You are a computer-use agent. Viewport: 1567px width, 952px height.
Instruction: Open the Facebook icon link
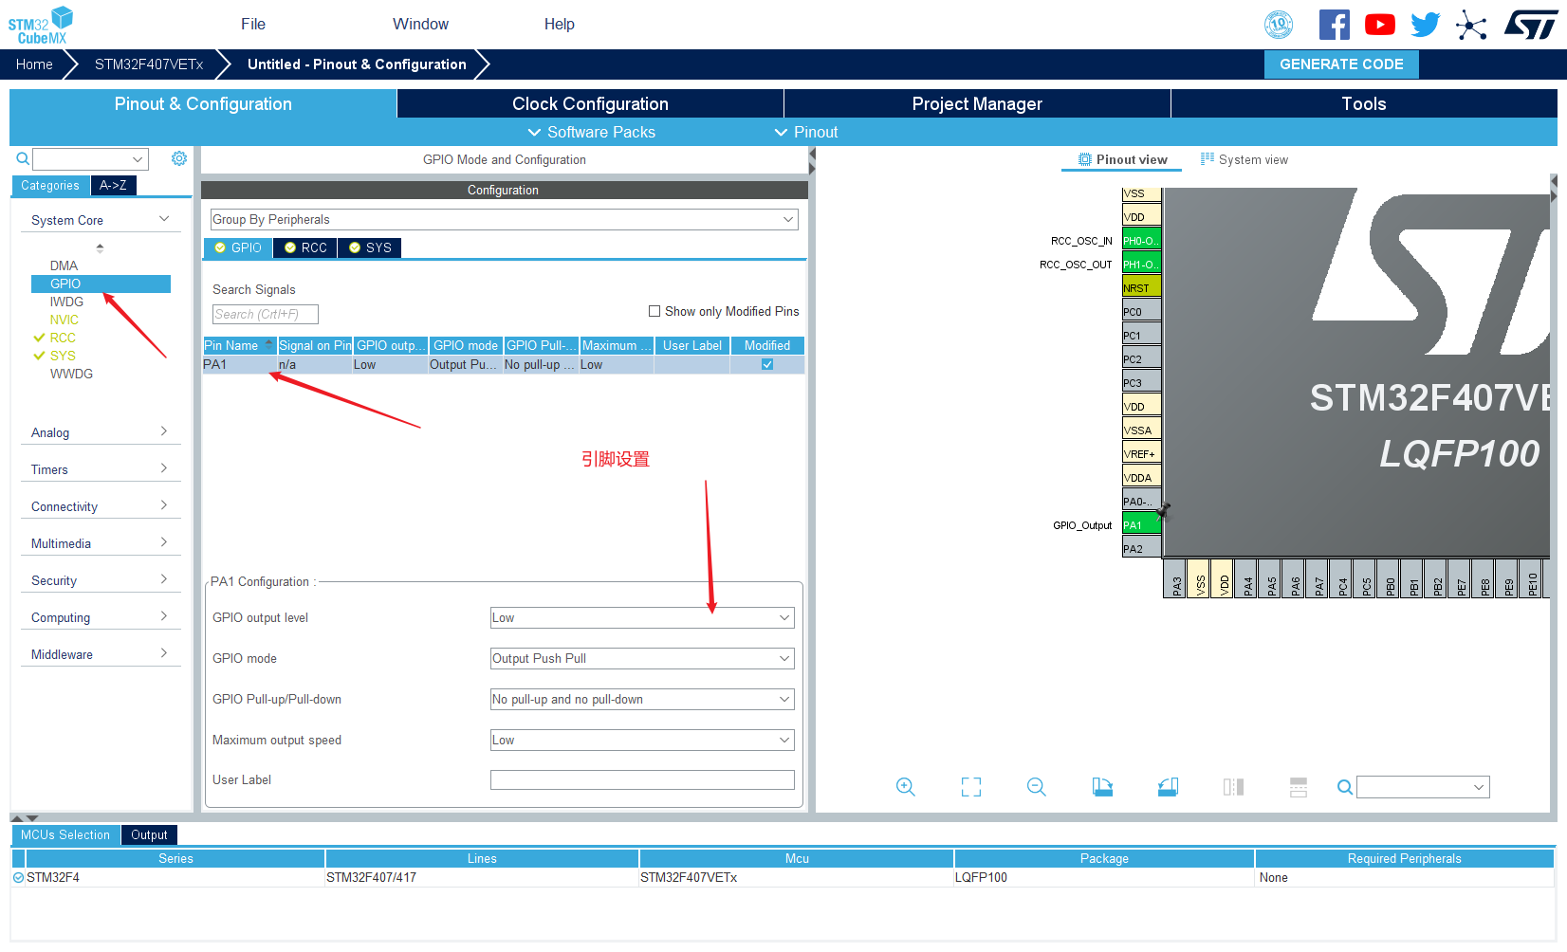click(1335, 25)
